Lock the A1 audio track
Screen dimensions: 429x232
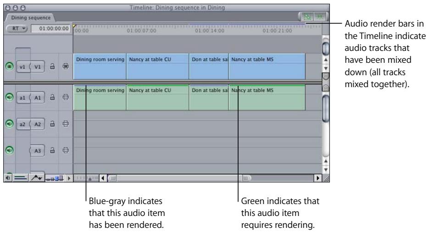point(52,97)
